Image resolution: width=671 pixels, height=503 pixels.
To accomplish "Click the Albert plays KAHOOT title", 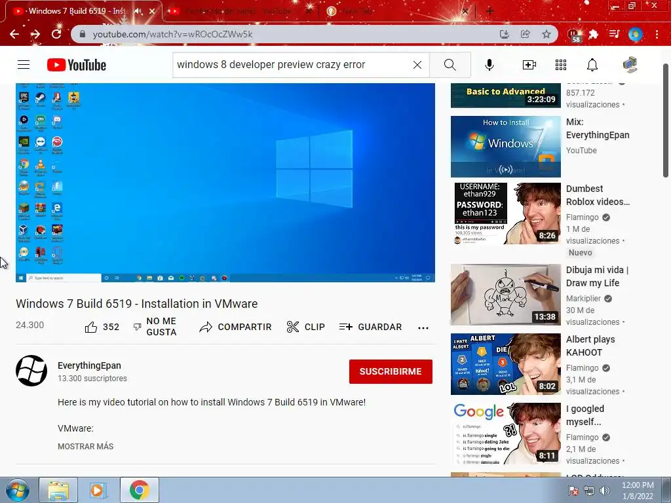I will [590, 346].
